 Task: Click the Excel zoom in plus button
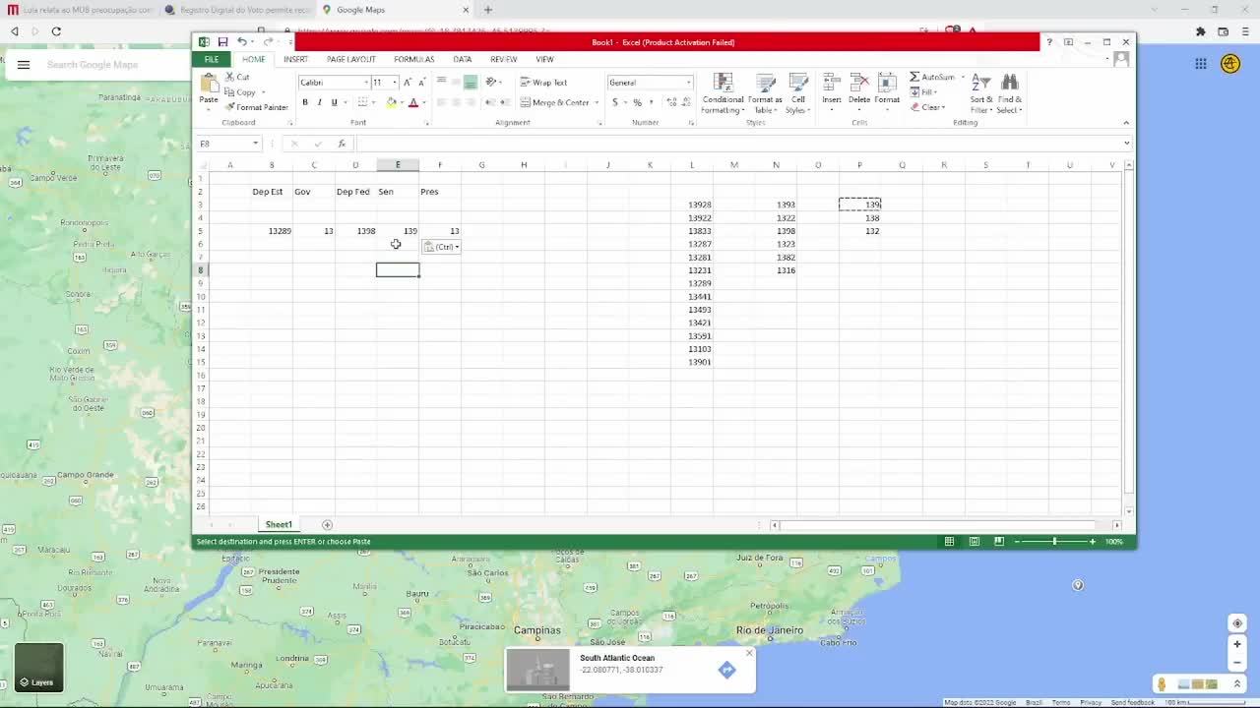[x=1092, y=542]
